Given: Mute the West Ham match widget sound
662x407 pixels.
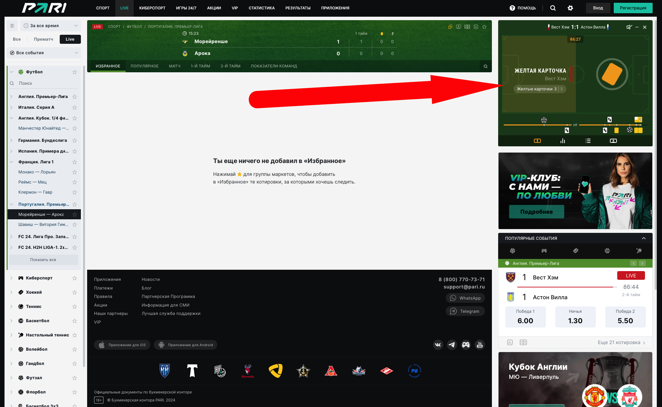Looking at the screenshot, I should pyautogui.click(x=629, y=27).
